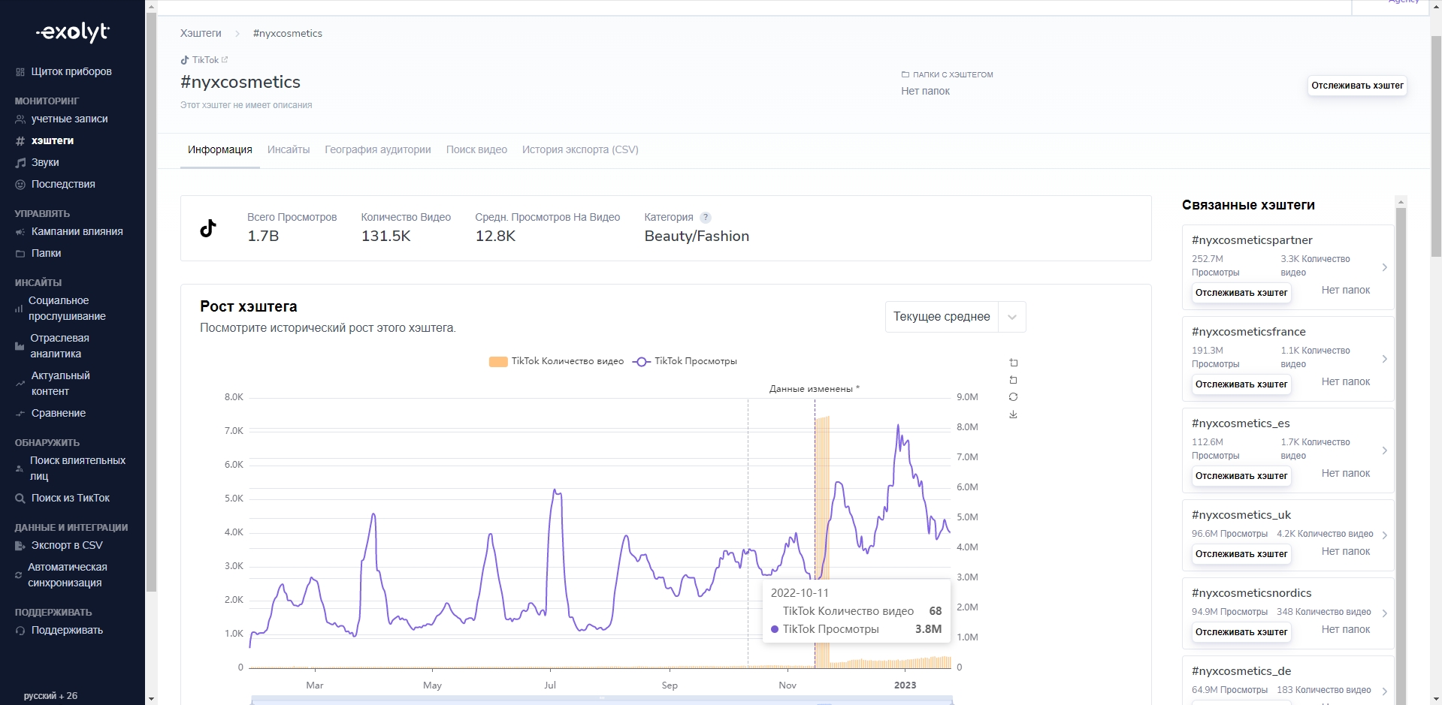Click the 1.7B total views value
The image size is (1442, 705).
[x=263, y=237]
